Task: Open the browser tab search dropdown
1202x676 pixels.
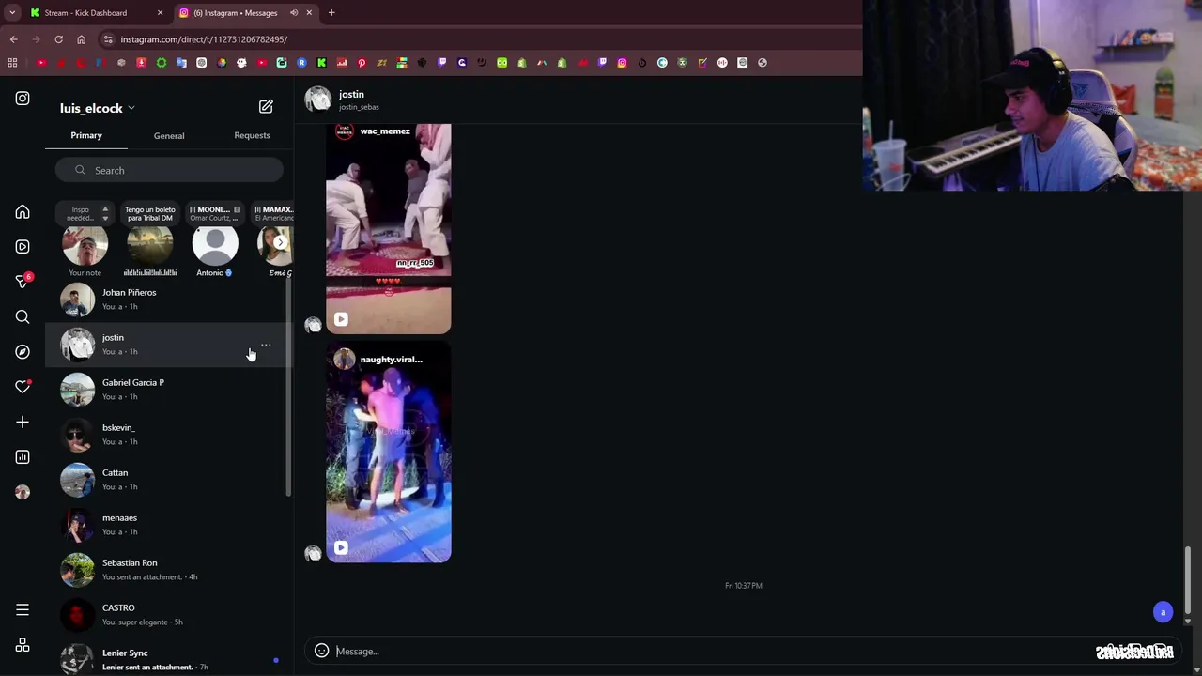Action: tap(12, 13)
